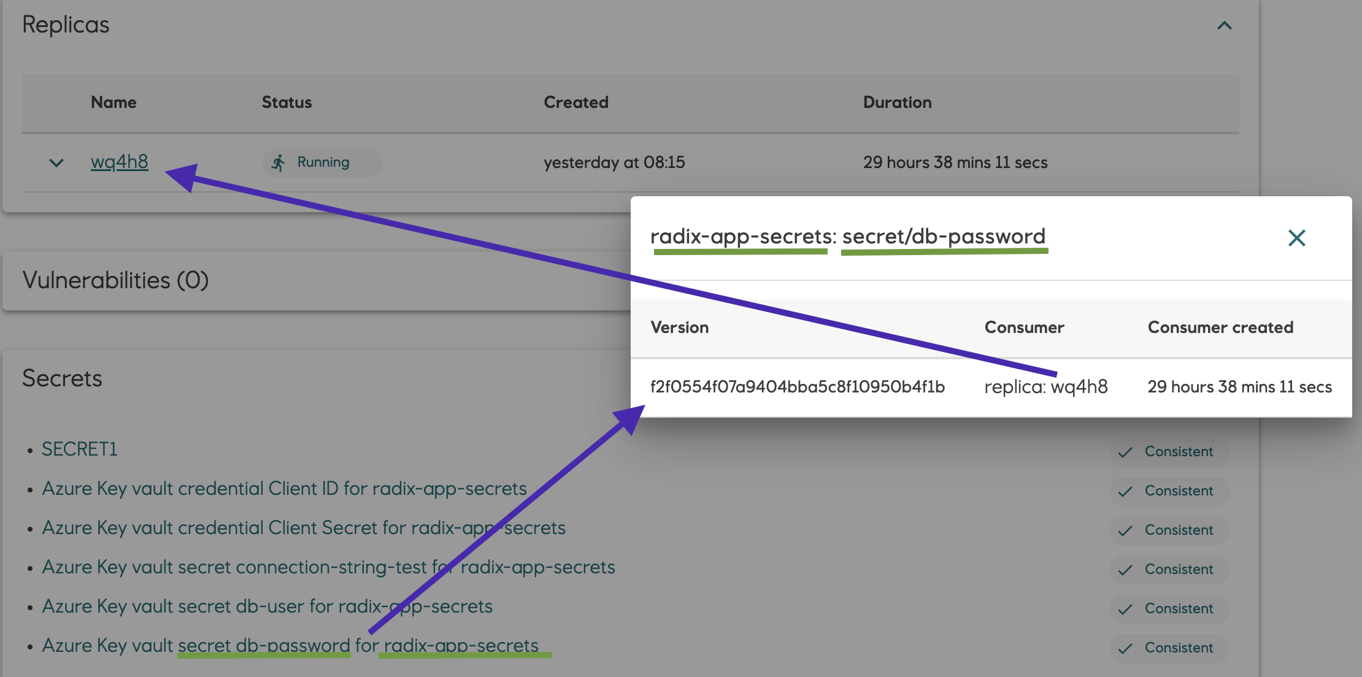Click the running person icon beside Running status
The width and height of the screenshot is (1362, 677).
[x=279, y=162]
